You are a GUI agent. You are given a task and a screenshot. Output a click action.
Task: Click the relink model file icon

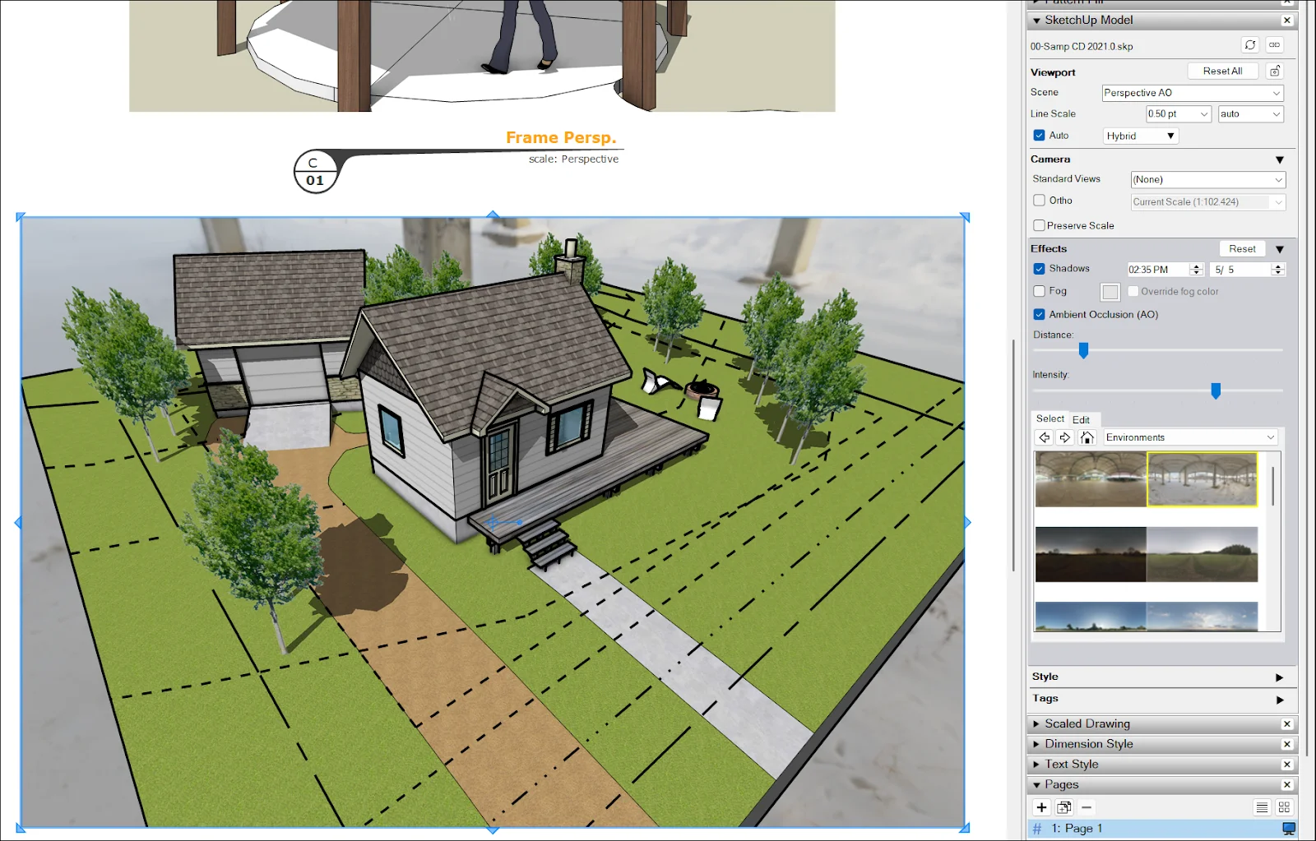click(1274, 45)
